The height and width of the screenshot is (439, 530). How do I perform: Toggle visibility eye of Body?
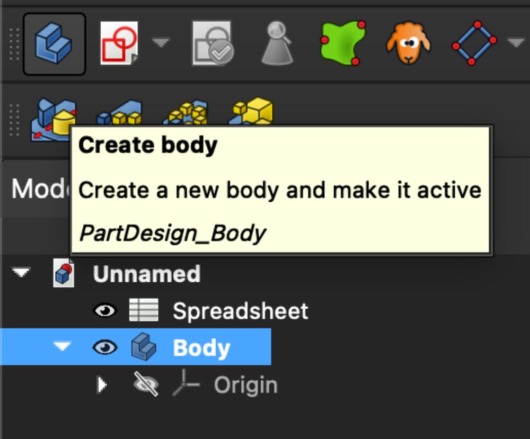(x=105, y=347)
